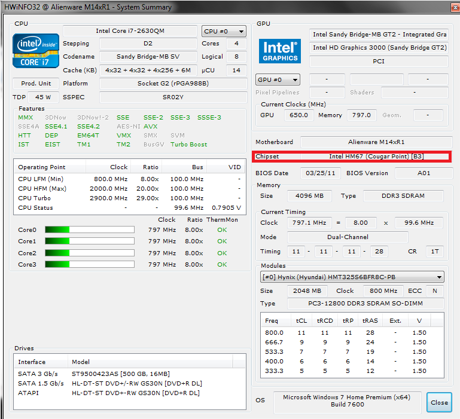Click the ECC field showing N

tap(435, 291)
